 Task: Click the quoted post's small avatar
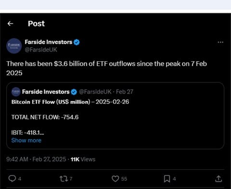(16, 92)
